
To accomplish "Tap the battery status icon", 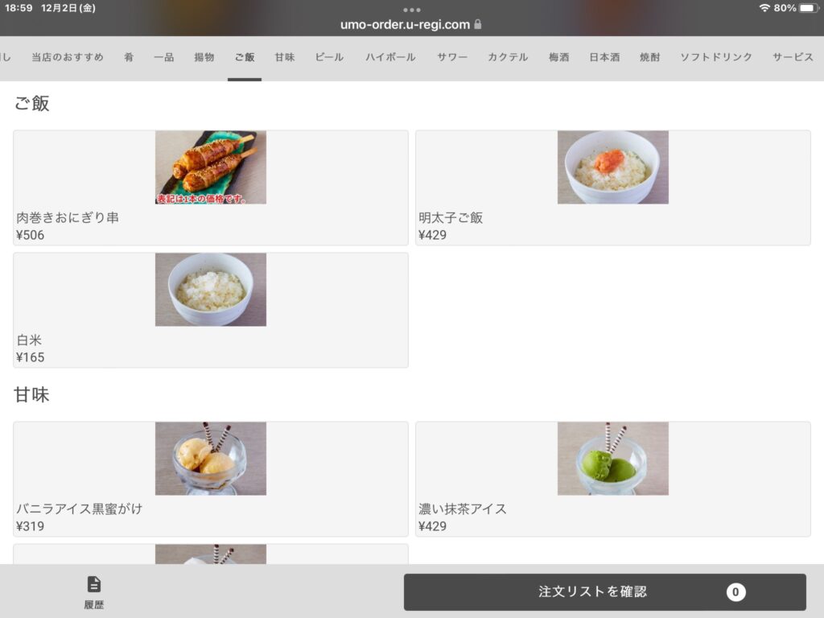I will click(810, 8).
